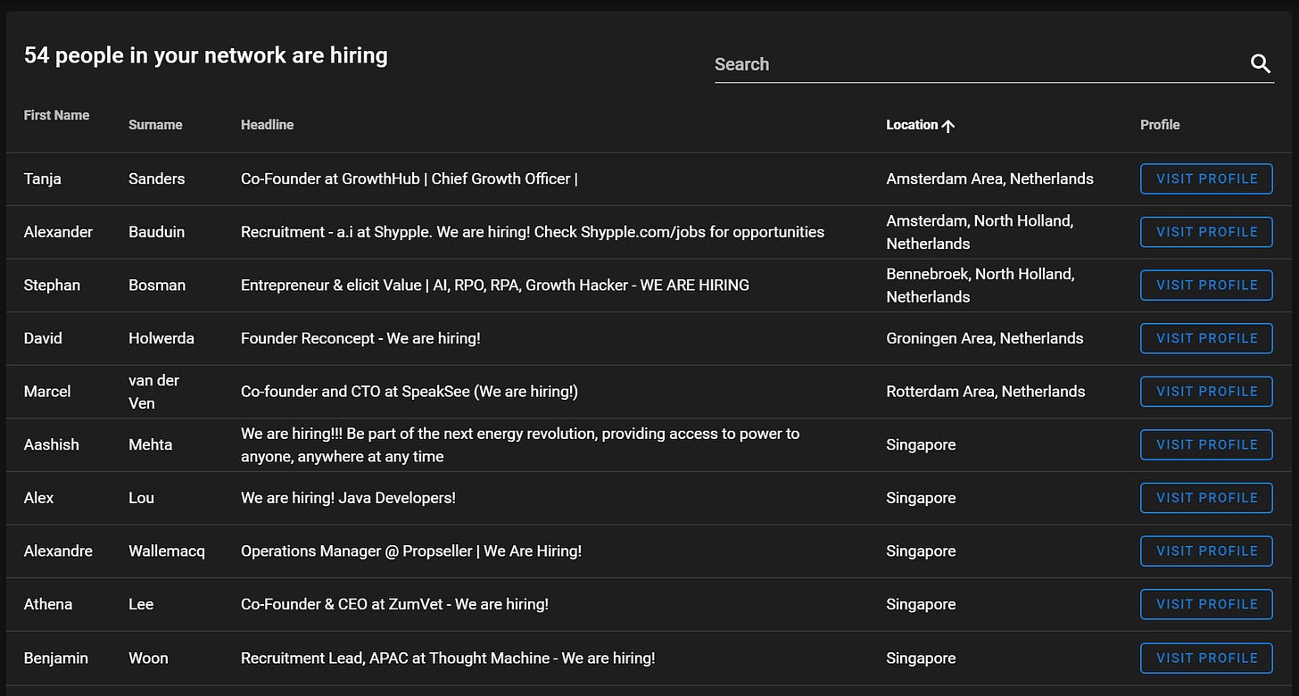Select the surname 'van der Ven'
The height and width of the screenshot is (696, 1299).
pyautogui.click(x=153, y=392)
